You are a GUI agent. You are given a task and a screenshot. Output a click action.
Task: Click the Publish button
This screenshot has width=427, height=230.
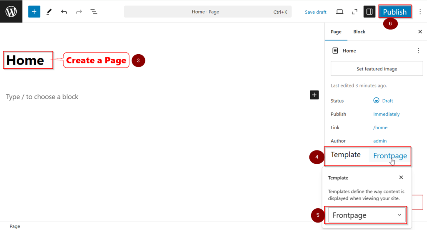point(394,12)
